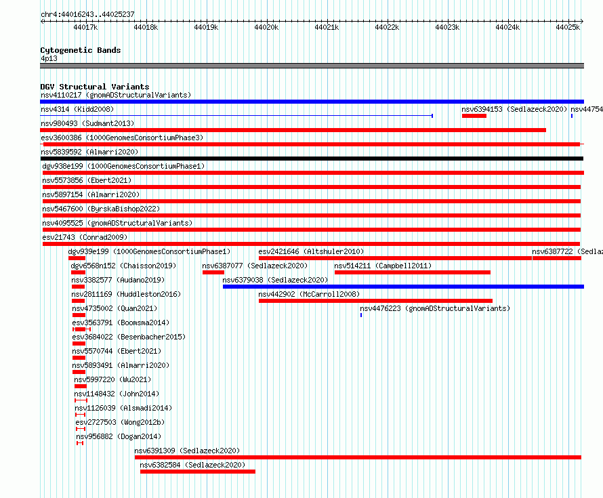Screen dimensions: 603x498
Task: Click the black nsv5839592 variant bar
Action: [312, 159]
